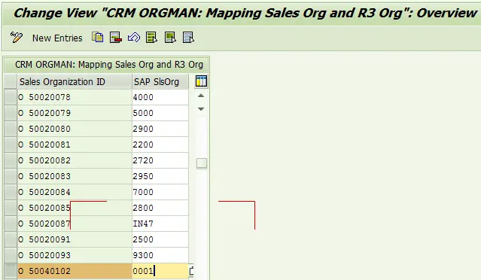The height and width of the screenshot is (280, 481).
Task: Click Sales Organization ID cell O 50020093
Action: 75,255
